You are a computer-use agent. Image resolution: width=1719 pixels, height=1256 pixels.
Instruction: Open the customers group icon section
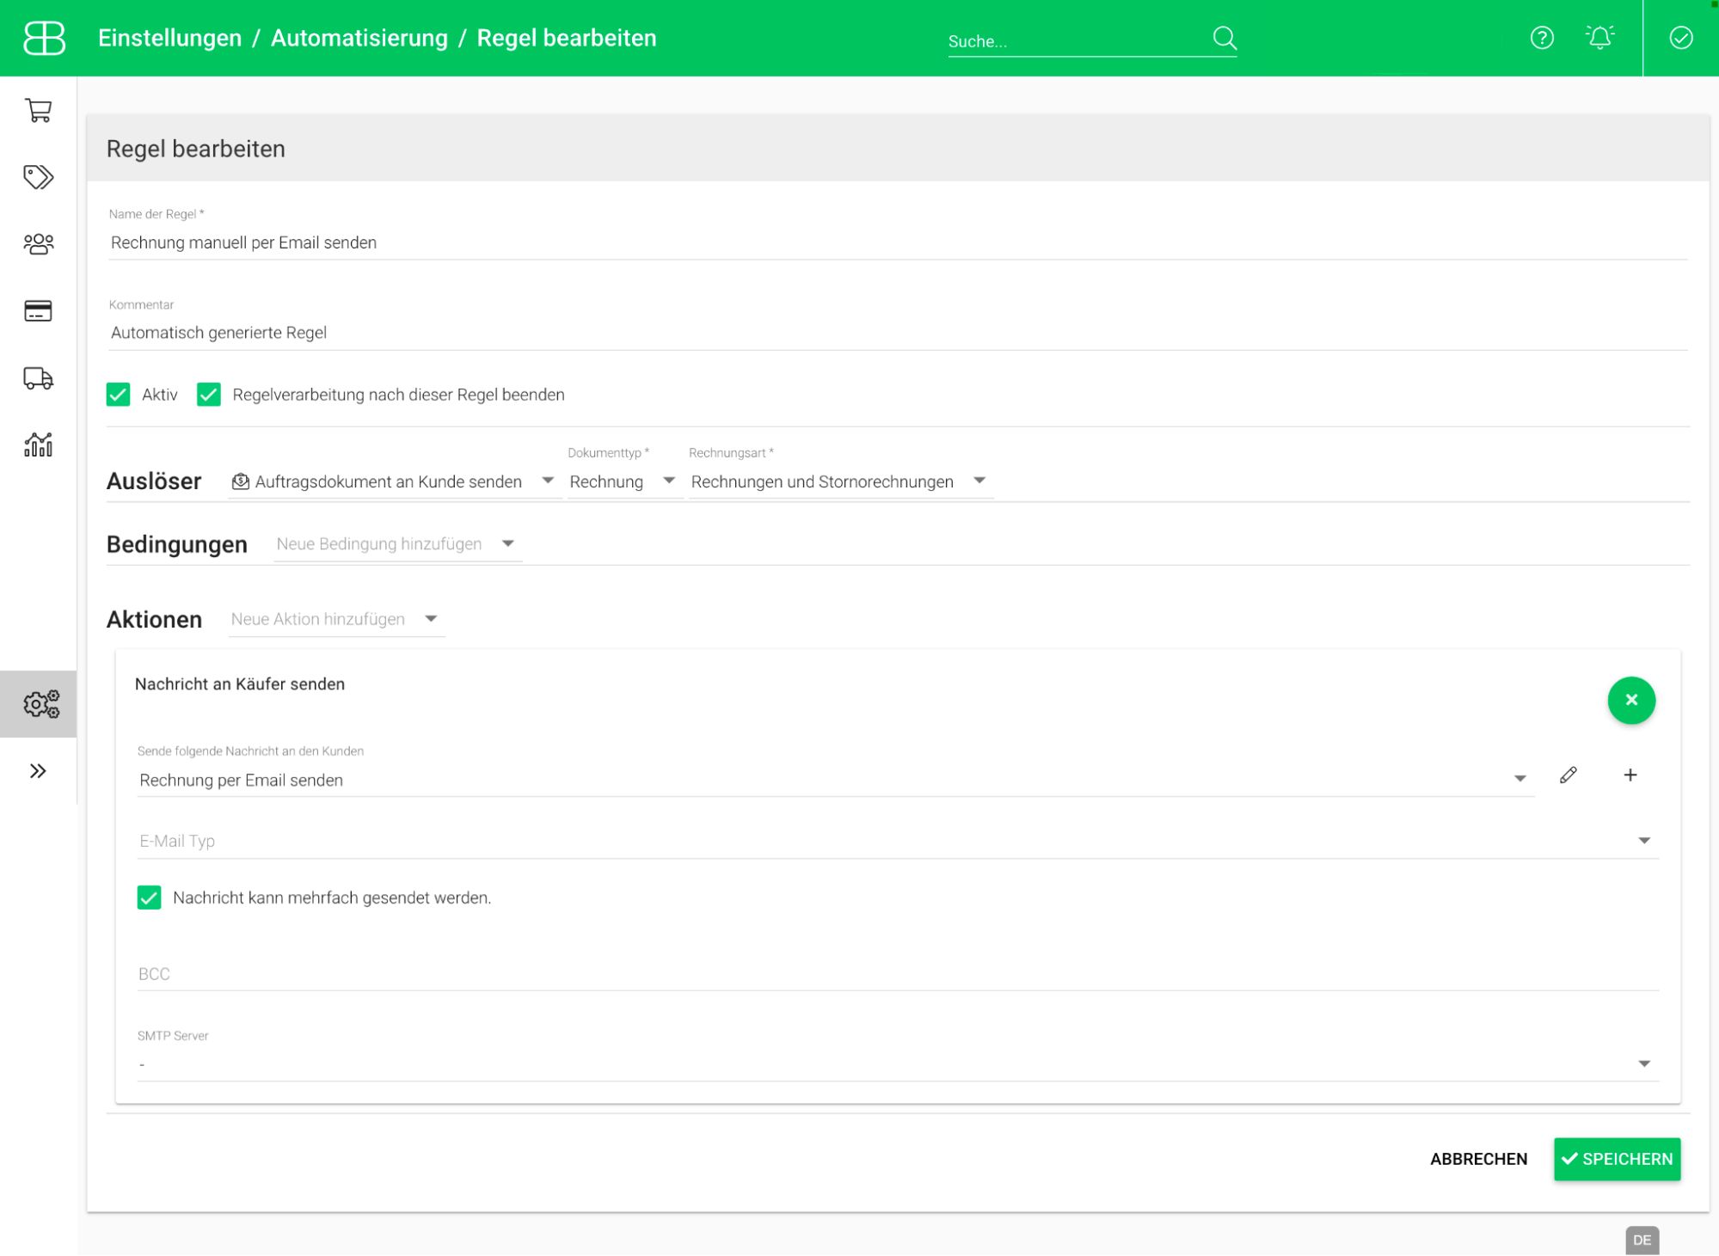38,244
